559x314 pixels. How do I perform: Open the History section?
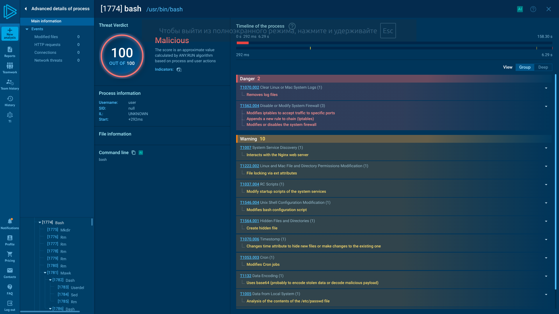pos(10,101)
